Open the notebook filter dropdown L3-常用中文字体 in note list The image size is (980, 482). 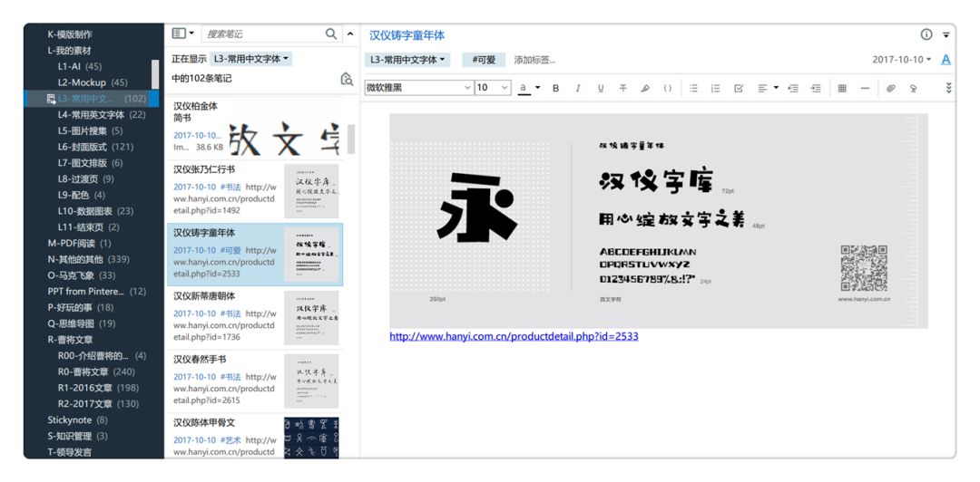pos(250,59)
